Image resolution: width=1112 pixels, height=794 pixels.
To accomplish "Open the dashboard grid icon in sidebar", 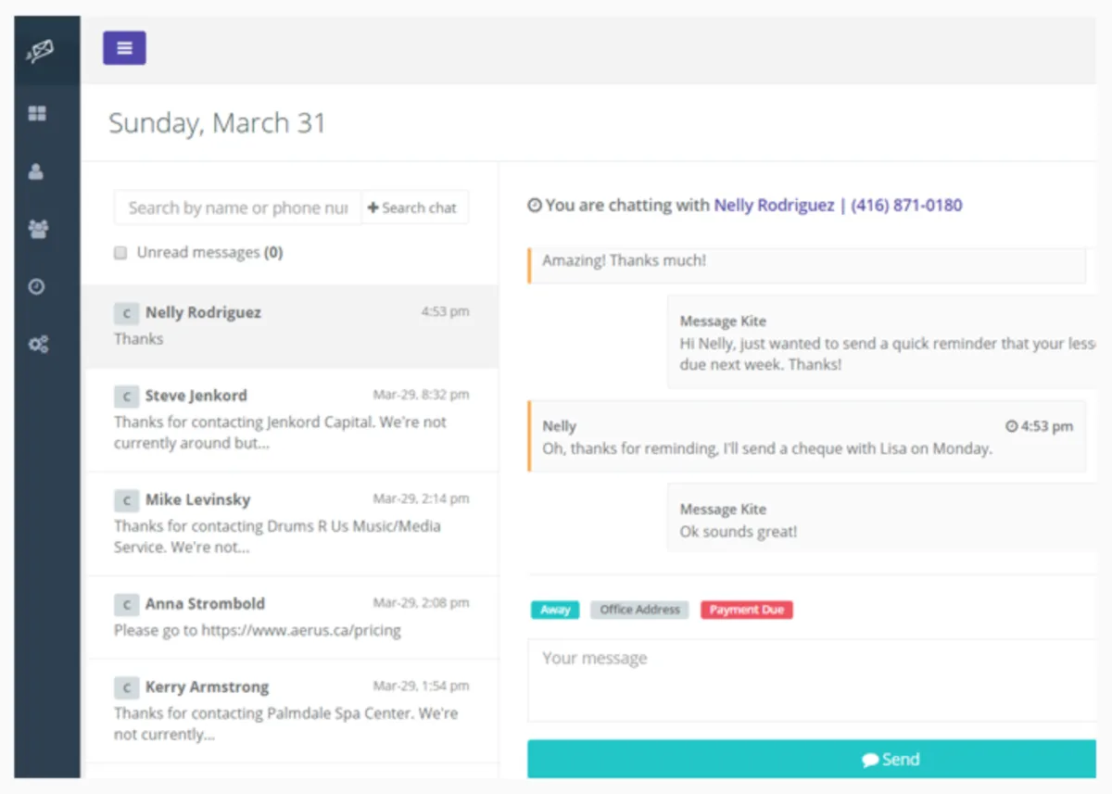I will click(37, 114).
